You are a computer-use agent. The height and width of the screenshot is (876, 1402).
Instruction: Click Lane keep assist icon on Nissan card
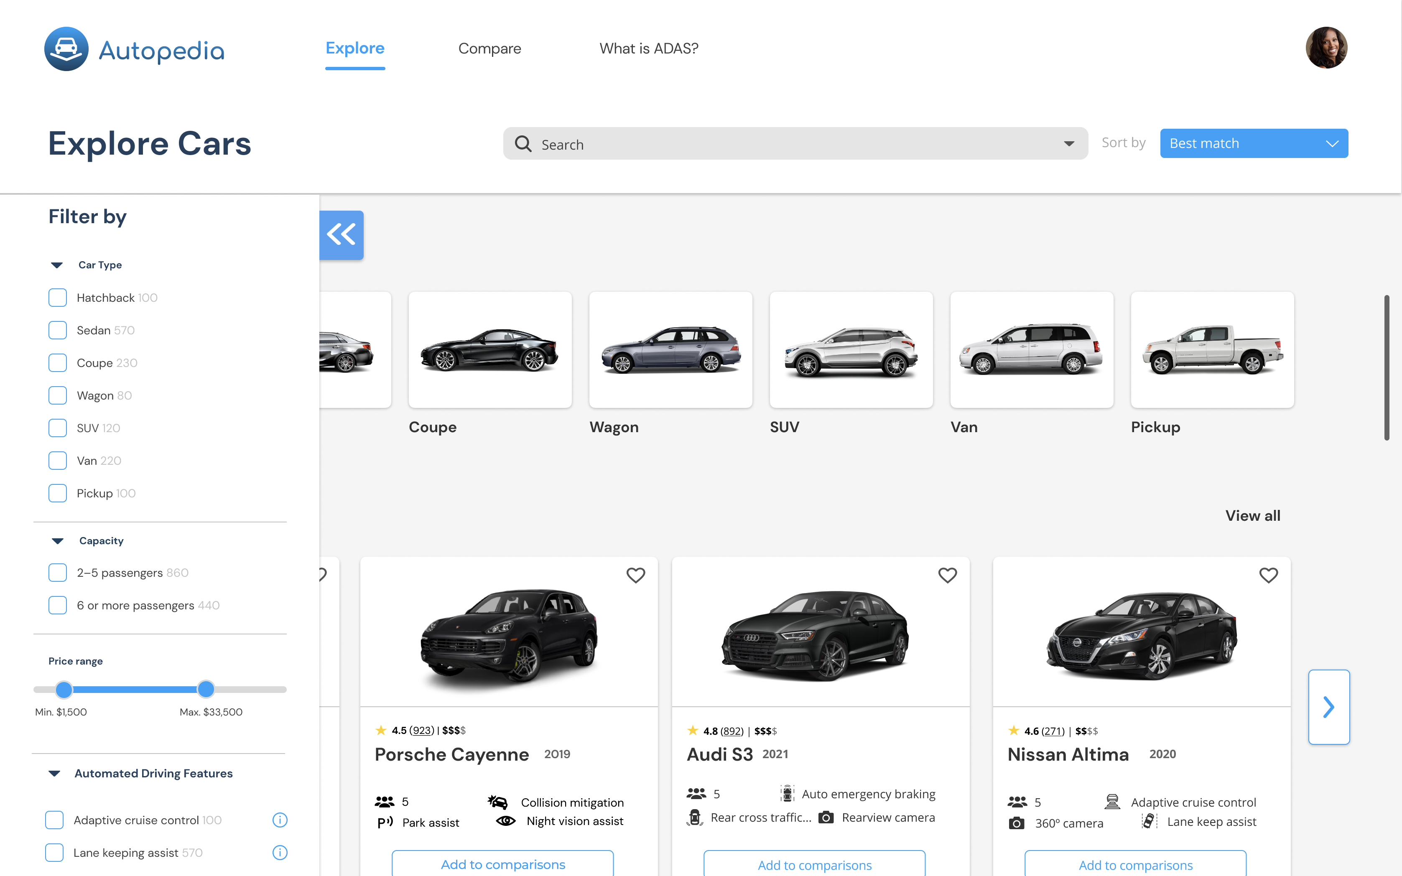(1150, 821)
